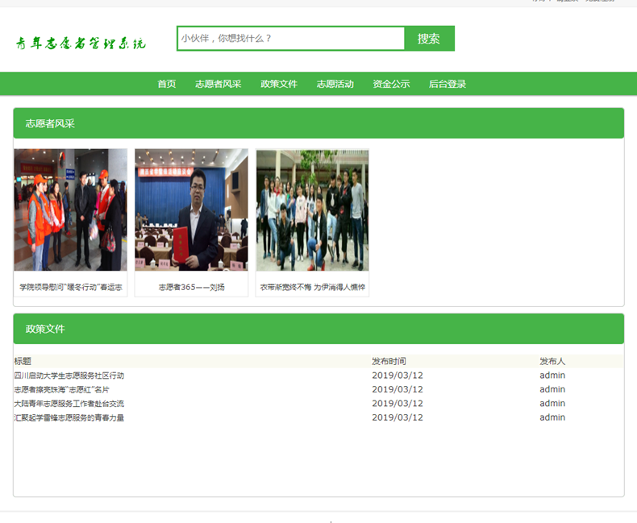Click the 志愿者风采 section header
The height and width of the screenshot is (523, 637).
(318, 123)
